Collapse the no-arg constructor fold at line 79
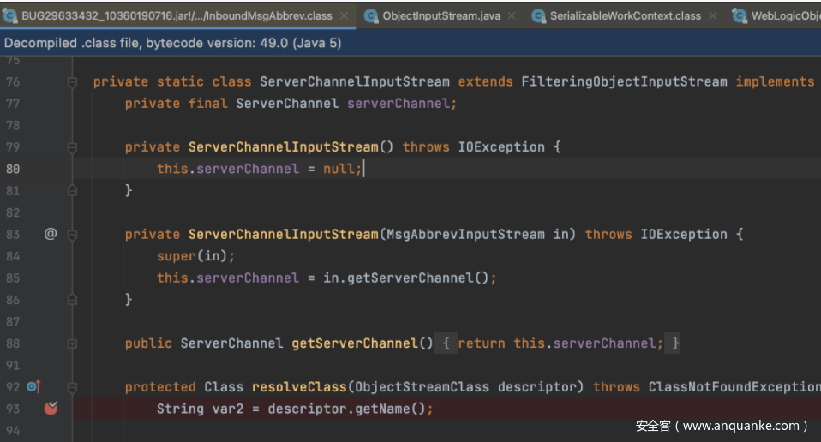821x442 pixels. click(x=73, y=147)
